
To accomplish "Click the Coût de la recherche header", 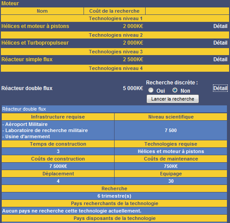I will click(115, 11).
